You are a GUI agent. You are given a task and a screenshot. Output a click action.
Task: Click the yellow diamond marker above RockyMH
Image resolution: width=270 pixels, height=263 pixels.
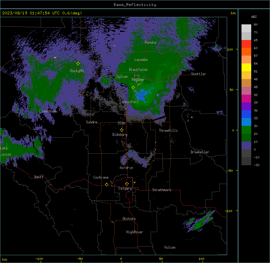[x=78, y=64]
